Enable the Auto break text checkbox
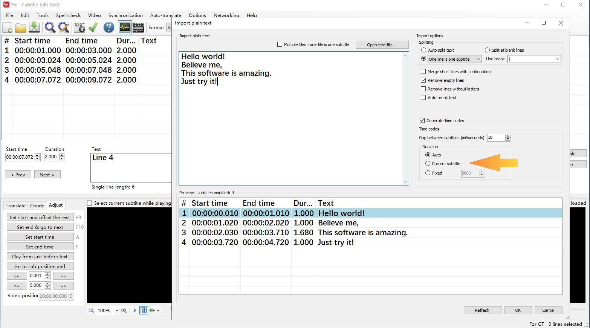 pos(423,98)
